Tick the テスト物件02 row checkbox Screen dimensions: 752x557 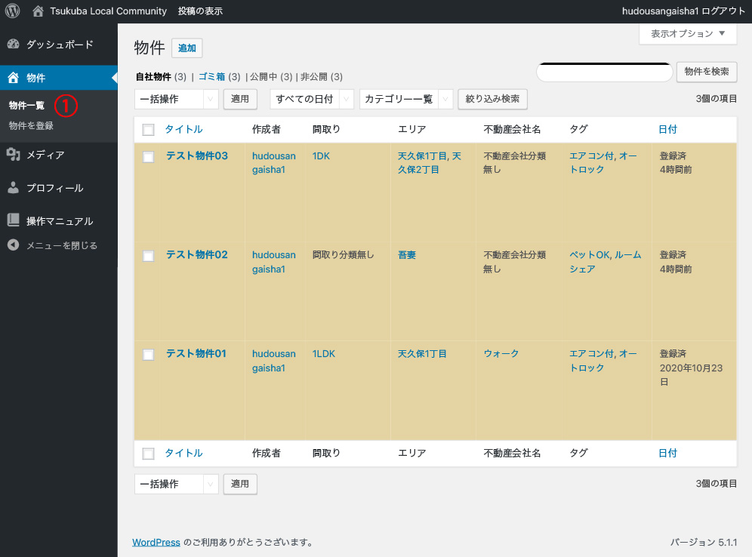click(149, 256)
